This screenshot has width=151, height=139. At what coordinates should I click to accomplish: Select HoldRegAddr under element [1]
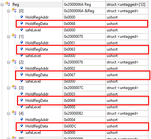(x=37, y=43)
